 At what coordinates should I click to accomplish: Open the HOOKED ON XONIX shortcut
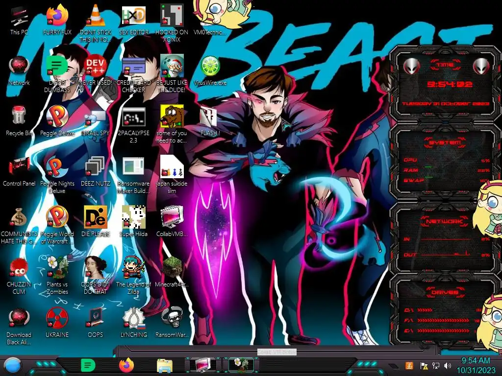tap(172, 16)
